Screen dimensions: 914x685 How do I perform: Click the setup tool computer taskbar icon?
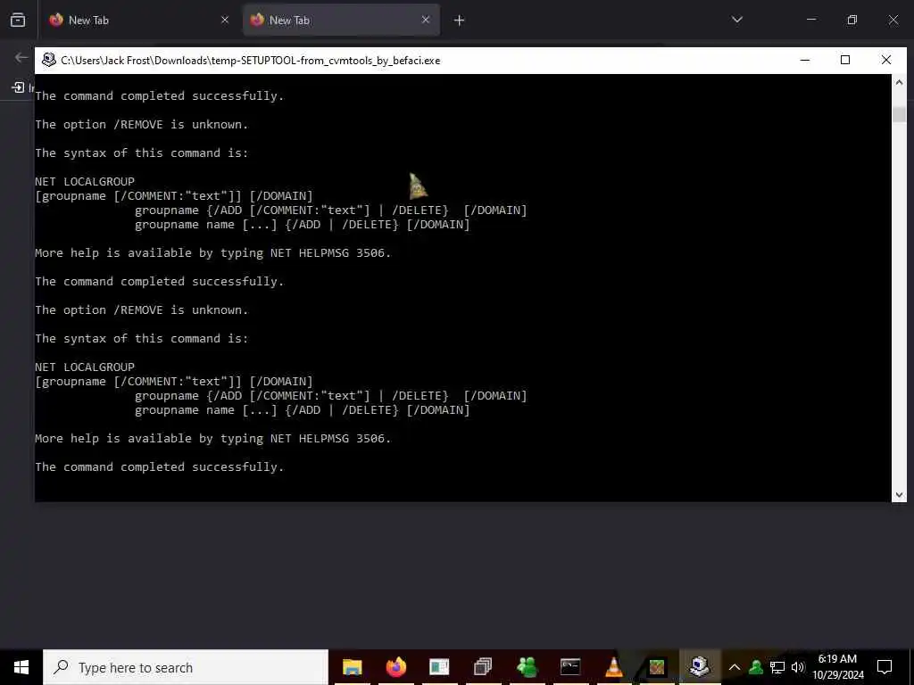point(699,667)
